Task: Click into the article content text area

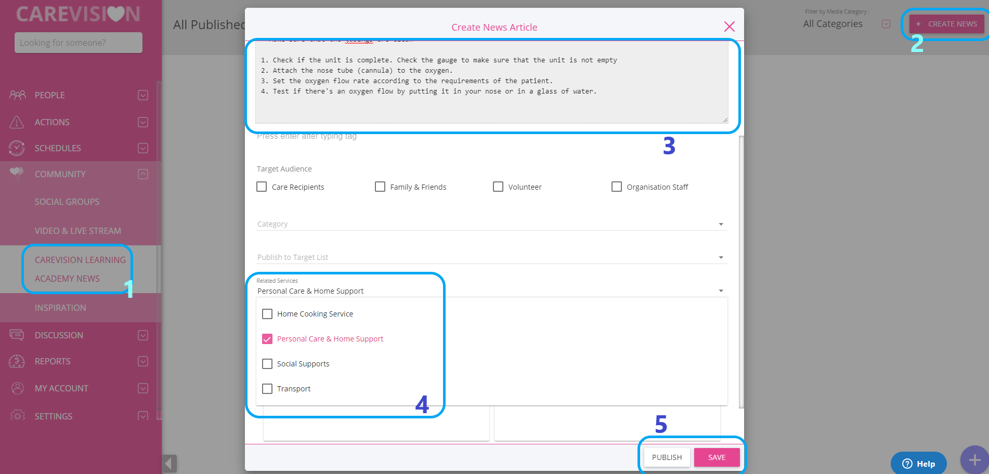Action: coord(491,82)
